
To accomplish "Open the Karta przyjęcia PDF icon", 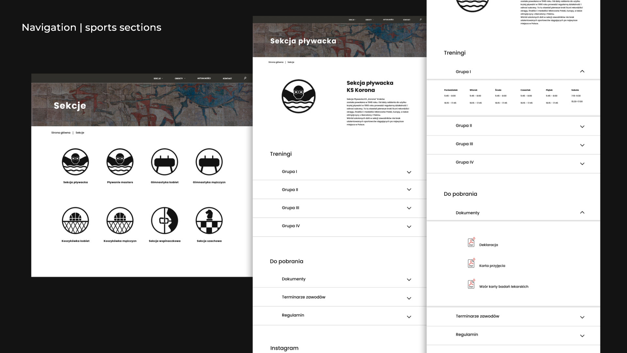I will click(x=471, y=263).
